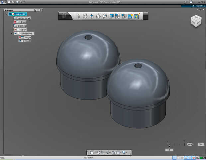Open the 123D application menu button
The image size is (206, 160).
(x=3, y=2)
